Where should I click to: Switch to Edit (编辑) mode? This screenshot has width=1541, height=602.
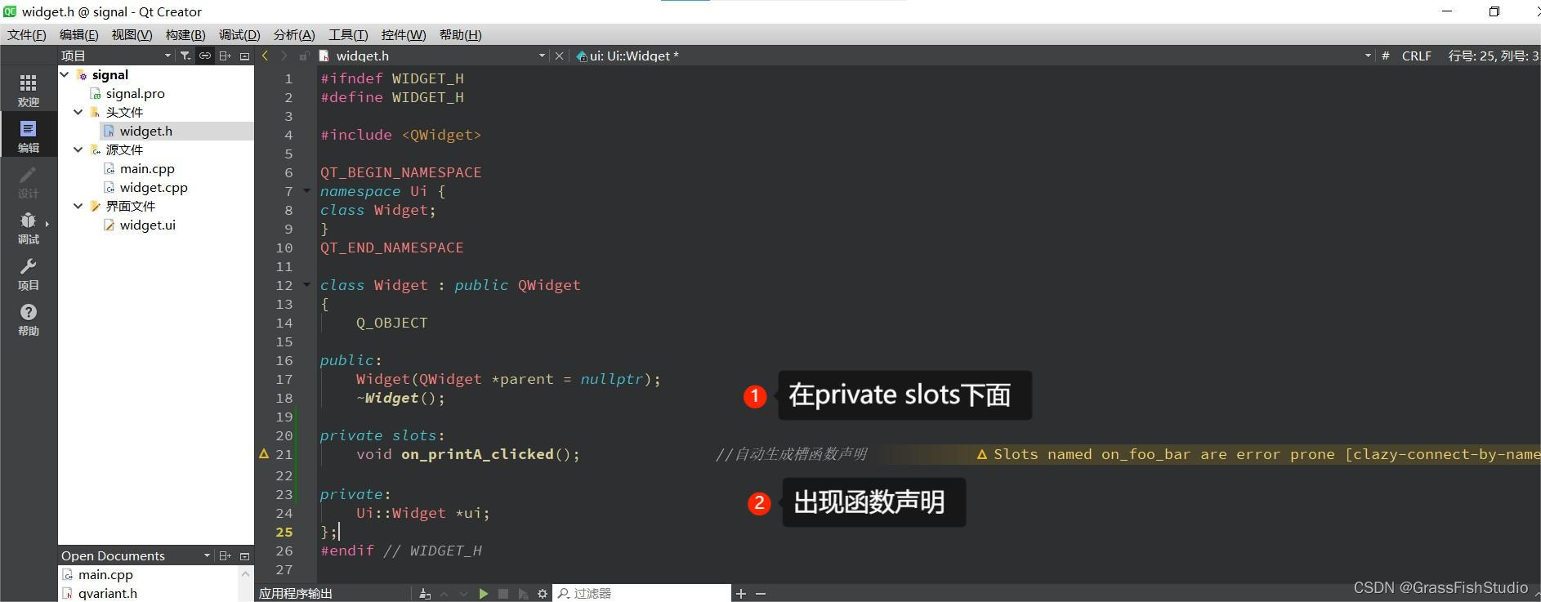point(29,136)
